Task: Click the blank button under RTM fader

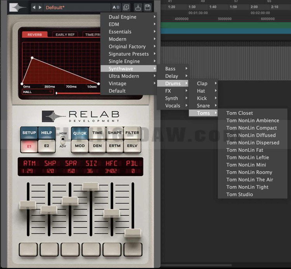Action: [28, 249]
